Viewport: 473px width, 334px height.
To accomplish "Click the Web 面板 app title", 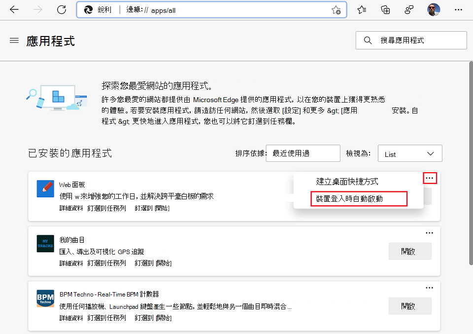I will 72,185.
